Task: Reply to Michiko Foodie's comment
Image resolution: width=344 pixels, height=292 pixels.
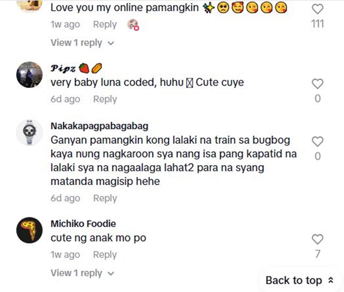Action: coord(105,255)
